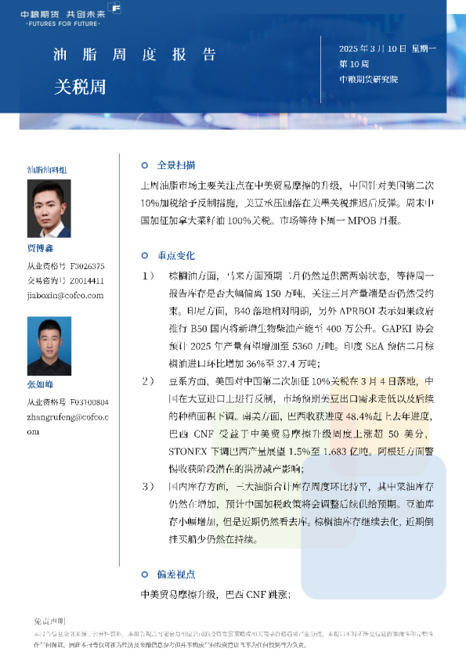Click the 重点变化 section heading

(176, 255)
